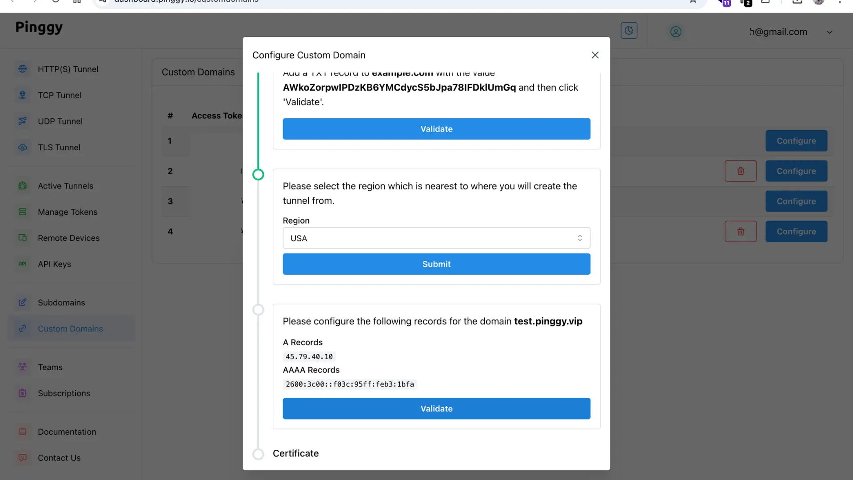
Task: Click the Active Tunnels icon
Action: coord(23,186)
